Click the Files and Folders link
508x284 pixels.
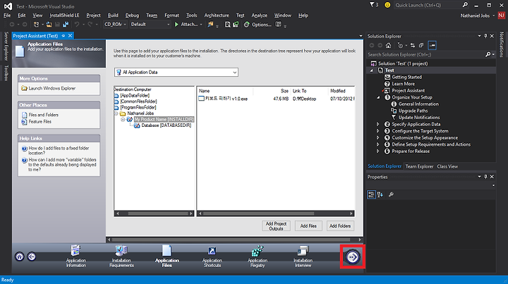pos(44,115)
